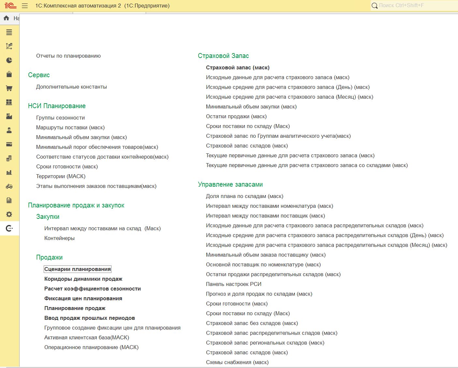Open Текущие первичные данные для расчета страхового запаса со складами (маск)
This screenshot has height=368, width=458.
click(307, 165)
